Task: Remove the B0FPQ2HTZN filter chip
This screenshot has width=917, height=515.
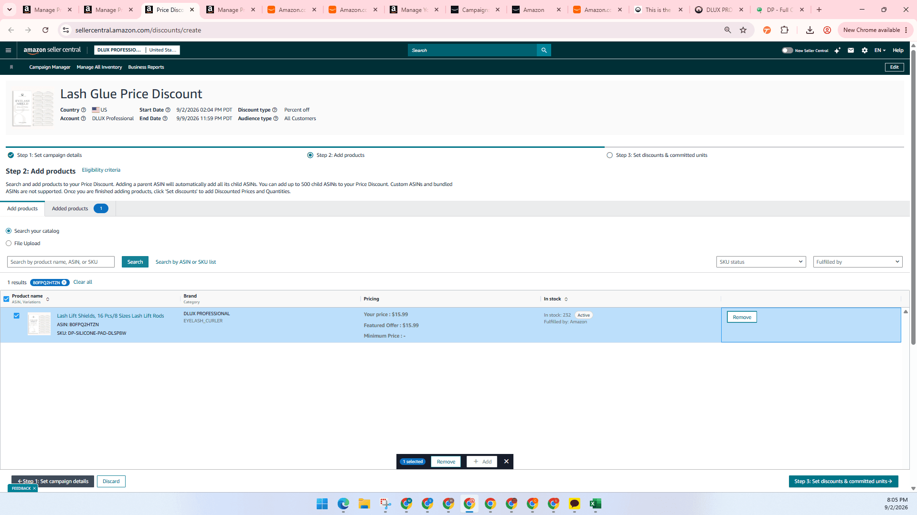Action: [x=64, y=283]
